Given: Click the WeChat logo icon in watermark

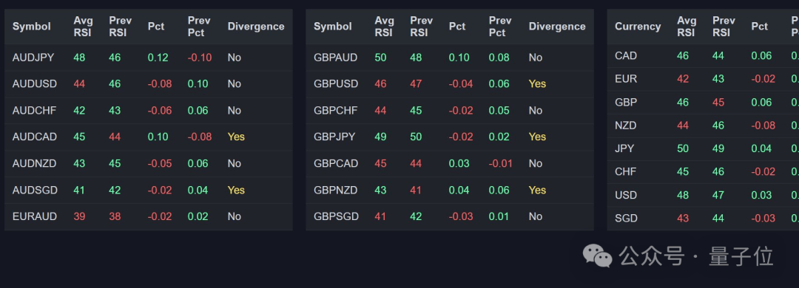Looking at the screenshot, I should [x=597, y=256].
